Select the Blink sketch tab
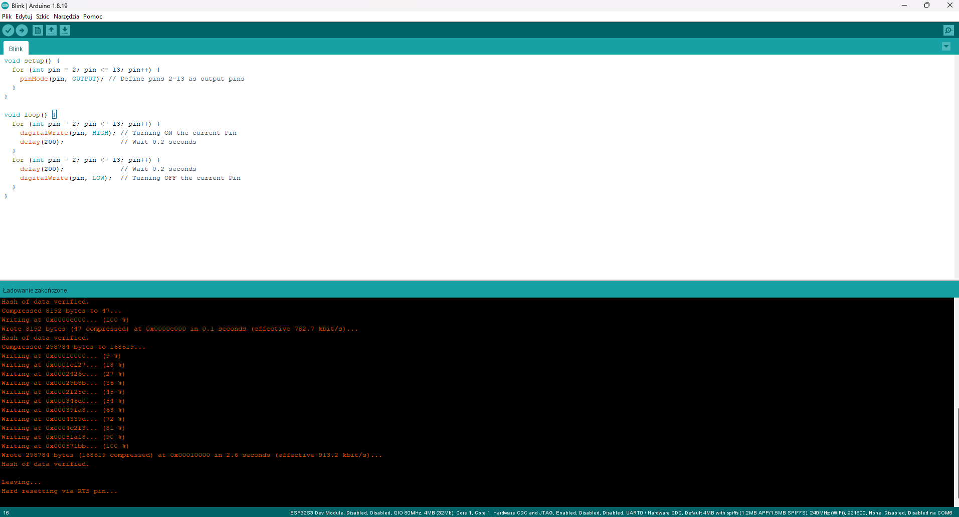The width and height of the screenshot is (959, 517). [16, 49]
